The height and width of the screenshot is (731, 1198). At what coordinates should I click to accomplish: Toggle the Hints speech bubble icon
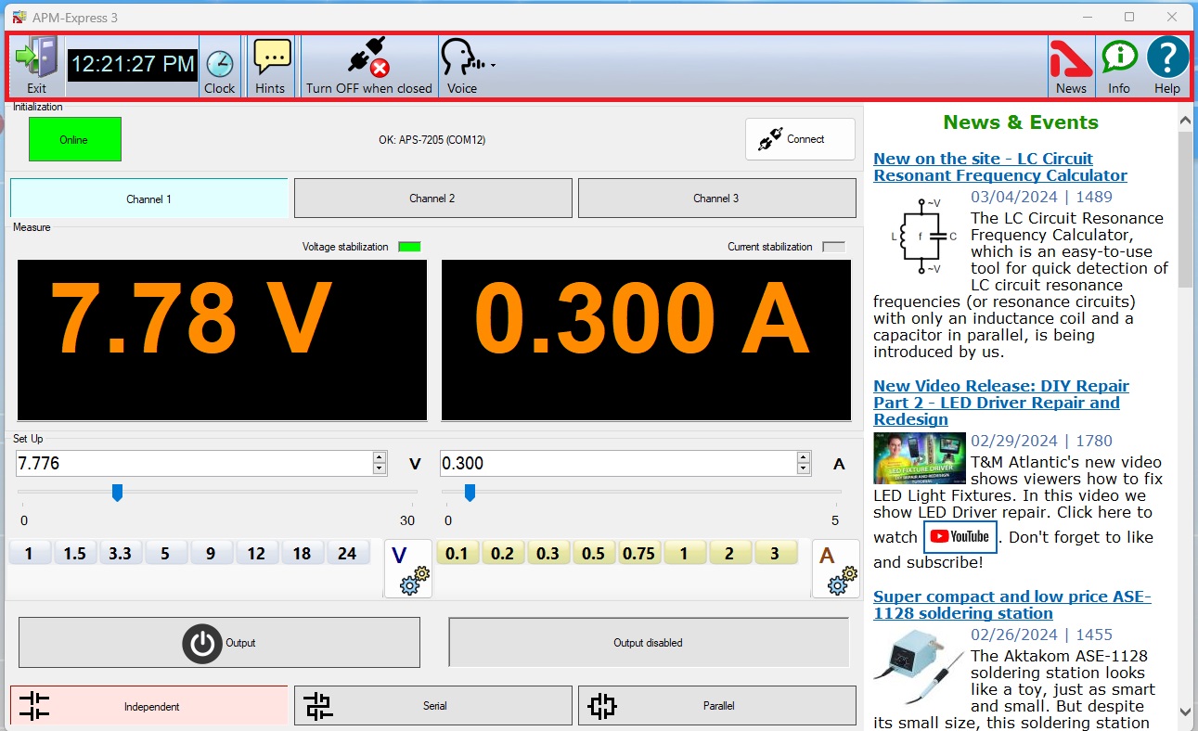coord(271,59)
